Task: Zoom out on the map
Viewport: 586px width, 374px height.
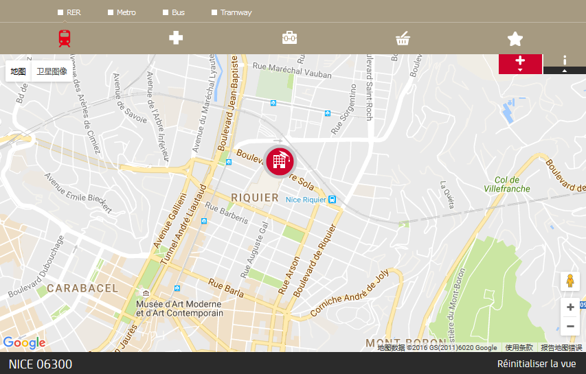Action: 570,326
